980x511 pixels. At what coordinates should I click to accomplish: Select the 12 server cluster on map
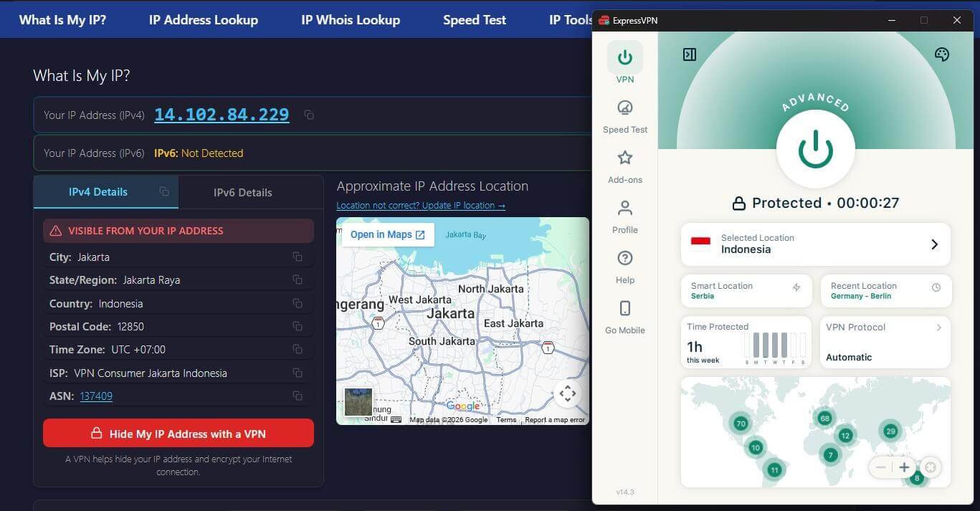846,435
